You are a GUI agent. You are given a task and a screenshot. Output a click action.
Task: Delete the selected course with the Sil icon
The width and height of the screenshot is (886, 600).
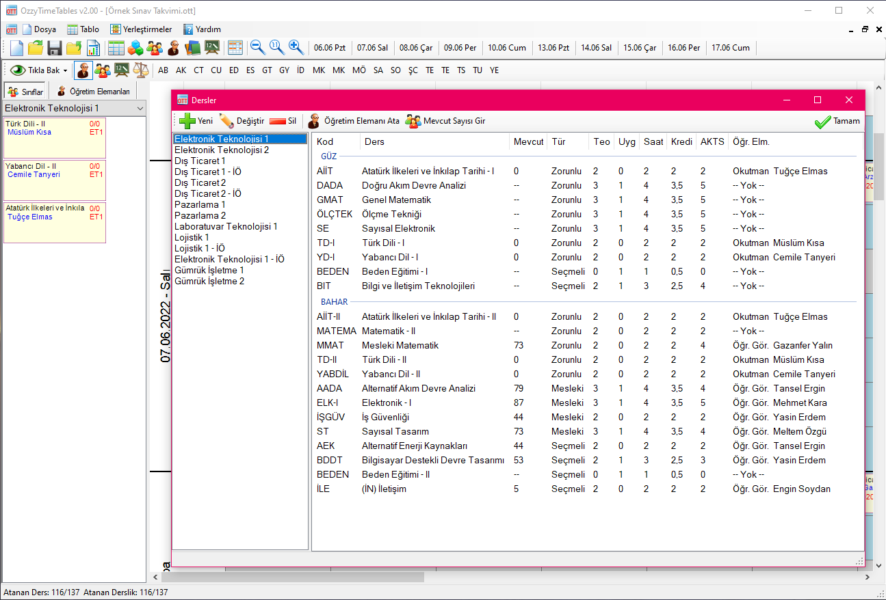pos(281,121)
